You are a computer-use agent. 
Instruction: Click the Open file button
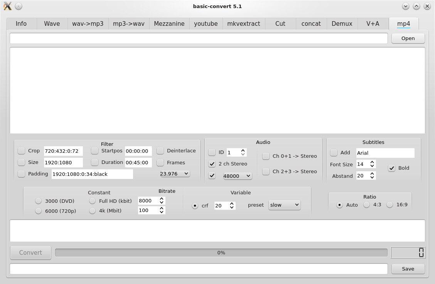[x=408, y=38]
